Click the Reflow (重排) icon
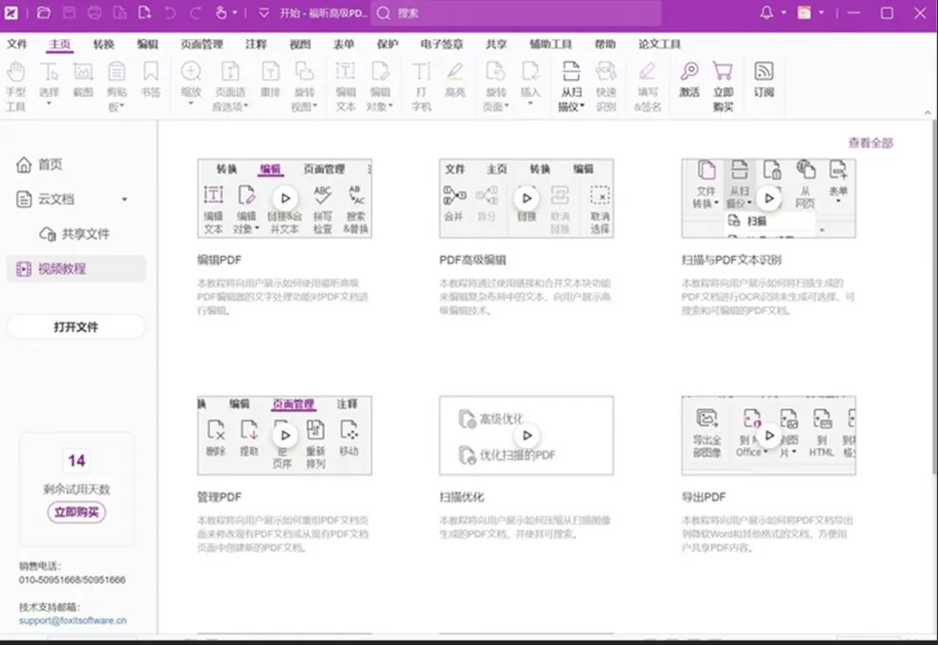This screenshot has height=645, width=938. click(x=270, y=72)
